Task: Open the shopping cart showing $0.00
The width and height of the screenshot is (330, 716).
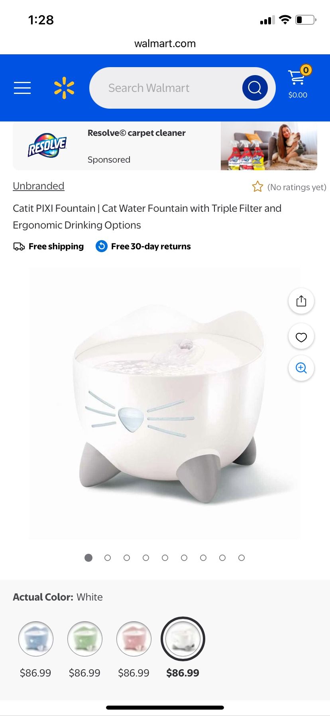Action: pos(298,82)
